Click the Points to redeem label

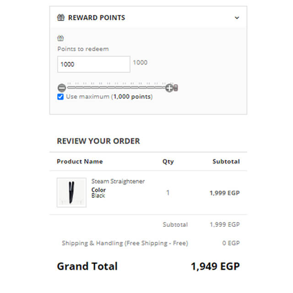(x=83, y=49)
